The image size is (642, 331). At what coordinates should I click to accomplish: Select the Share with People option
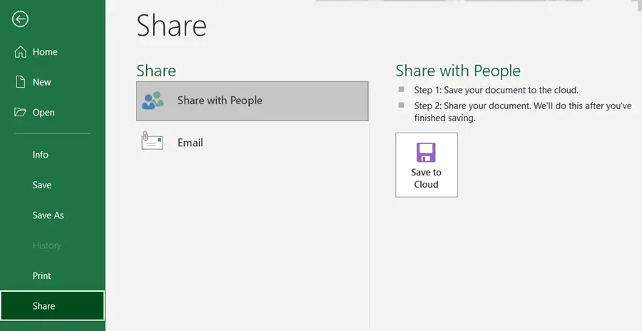click(x=253, y=101)
